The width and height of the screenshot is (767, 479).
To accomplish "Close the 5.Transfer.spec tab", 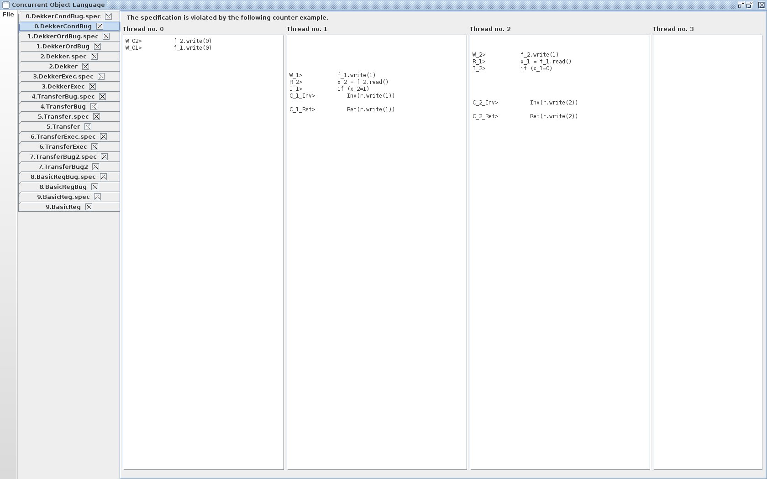I will [96, 116].
